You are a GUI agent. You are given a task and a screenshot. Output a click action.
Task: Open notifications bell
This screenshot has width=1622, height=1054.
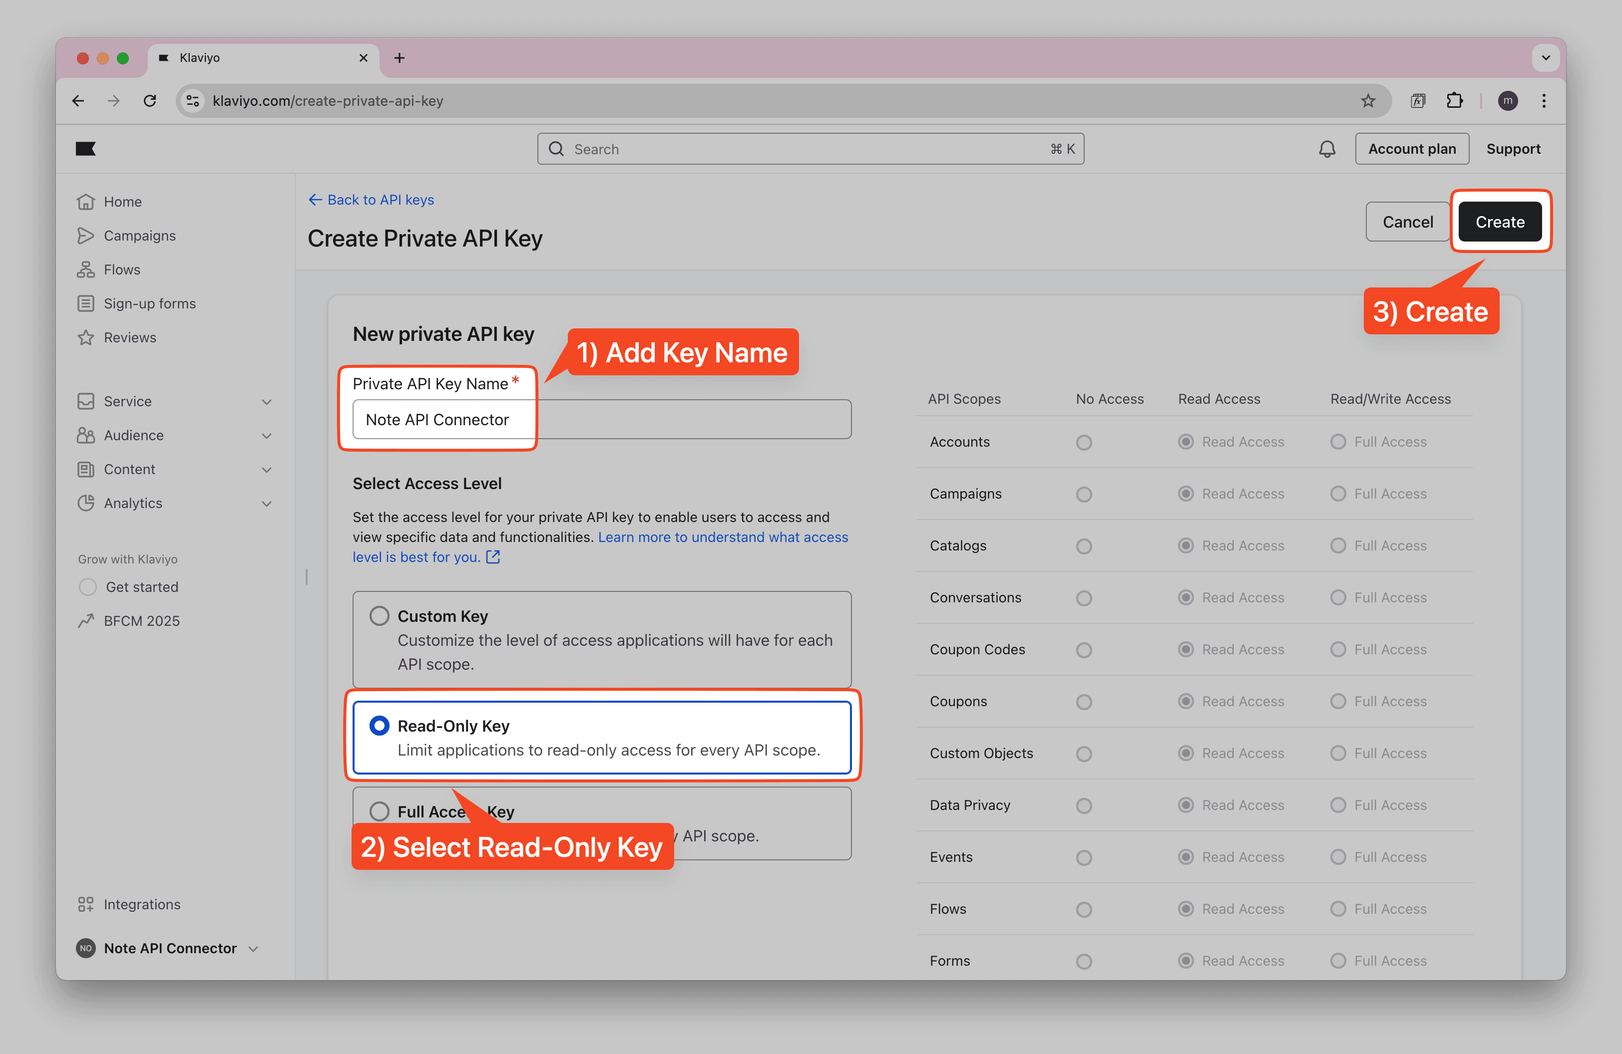click(1326, 148)
